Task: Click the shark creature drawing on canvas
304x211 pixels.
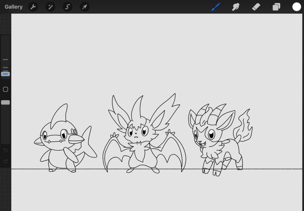Action: (x=65, y=138)
